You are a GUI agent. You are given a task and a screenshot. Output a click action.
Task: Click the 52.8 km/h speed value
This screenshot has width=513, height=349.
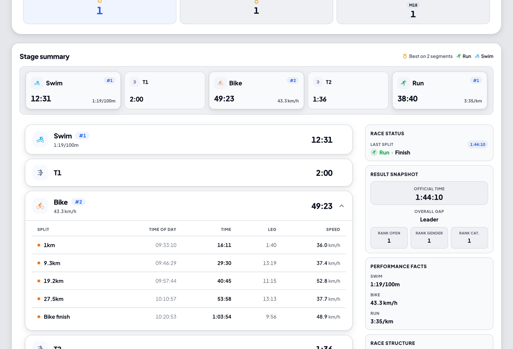(x=328, y=281)
